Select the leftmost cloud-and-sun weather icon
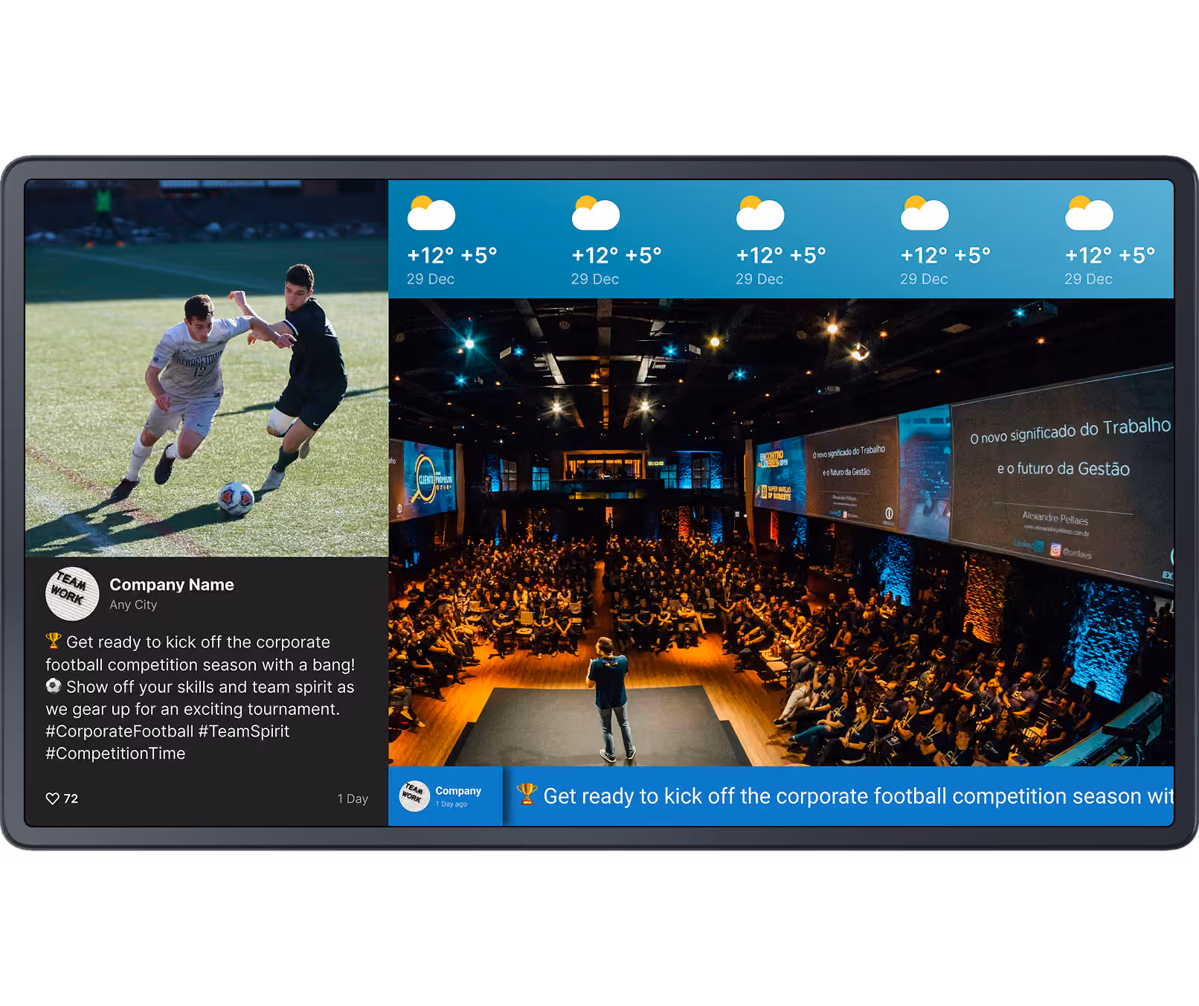Image resolution: width=1199 pixels, height=1006 pixels. pyautogui.click(x=431, y=213)
